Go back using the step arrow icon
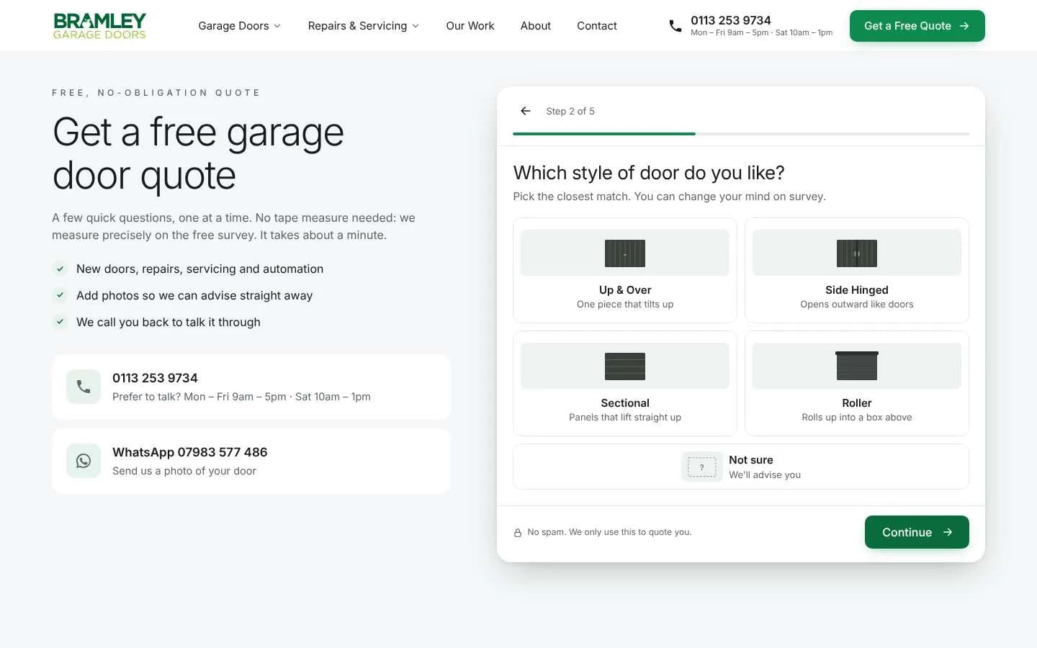This screenshot has height=648, width=1037. [x=526, y=111]
